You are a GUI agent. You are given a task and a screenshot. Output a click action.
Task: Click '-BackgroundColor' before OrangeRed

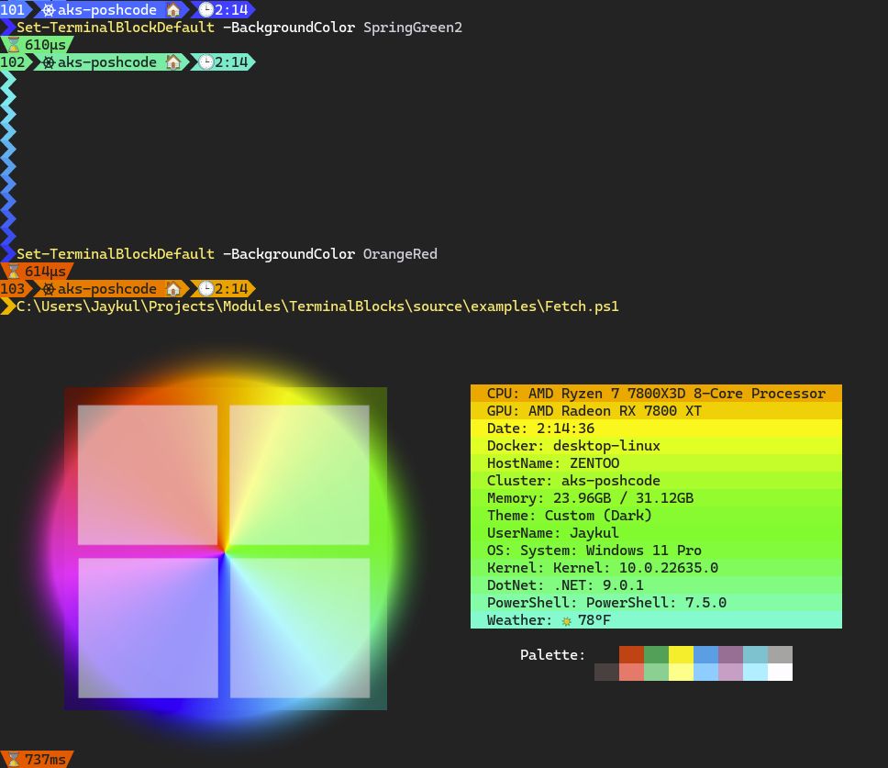[289, 254]
